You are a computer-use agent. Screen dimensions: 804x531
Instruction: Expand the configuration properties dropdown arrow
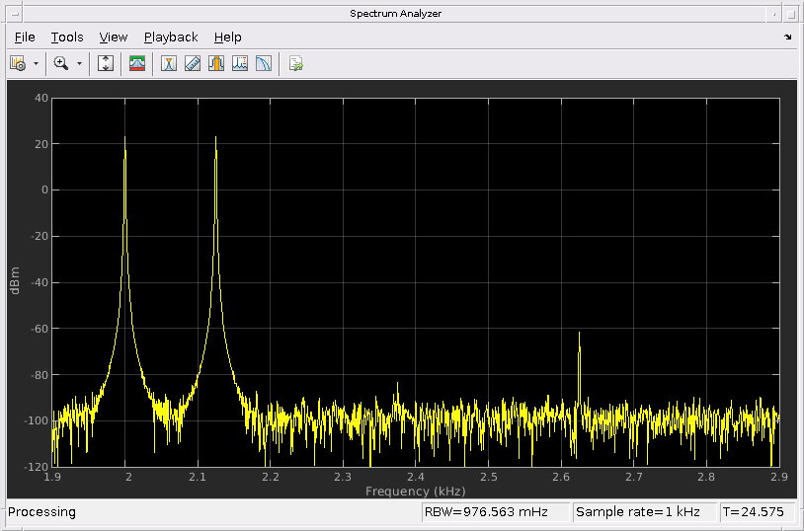pyautogui.click(x=36, y=64)
